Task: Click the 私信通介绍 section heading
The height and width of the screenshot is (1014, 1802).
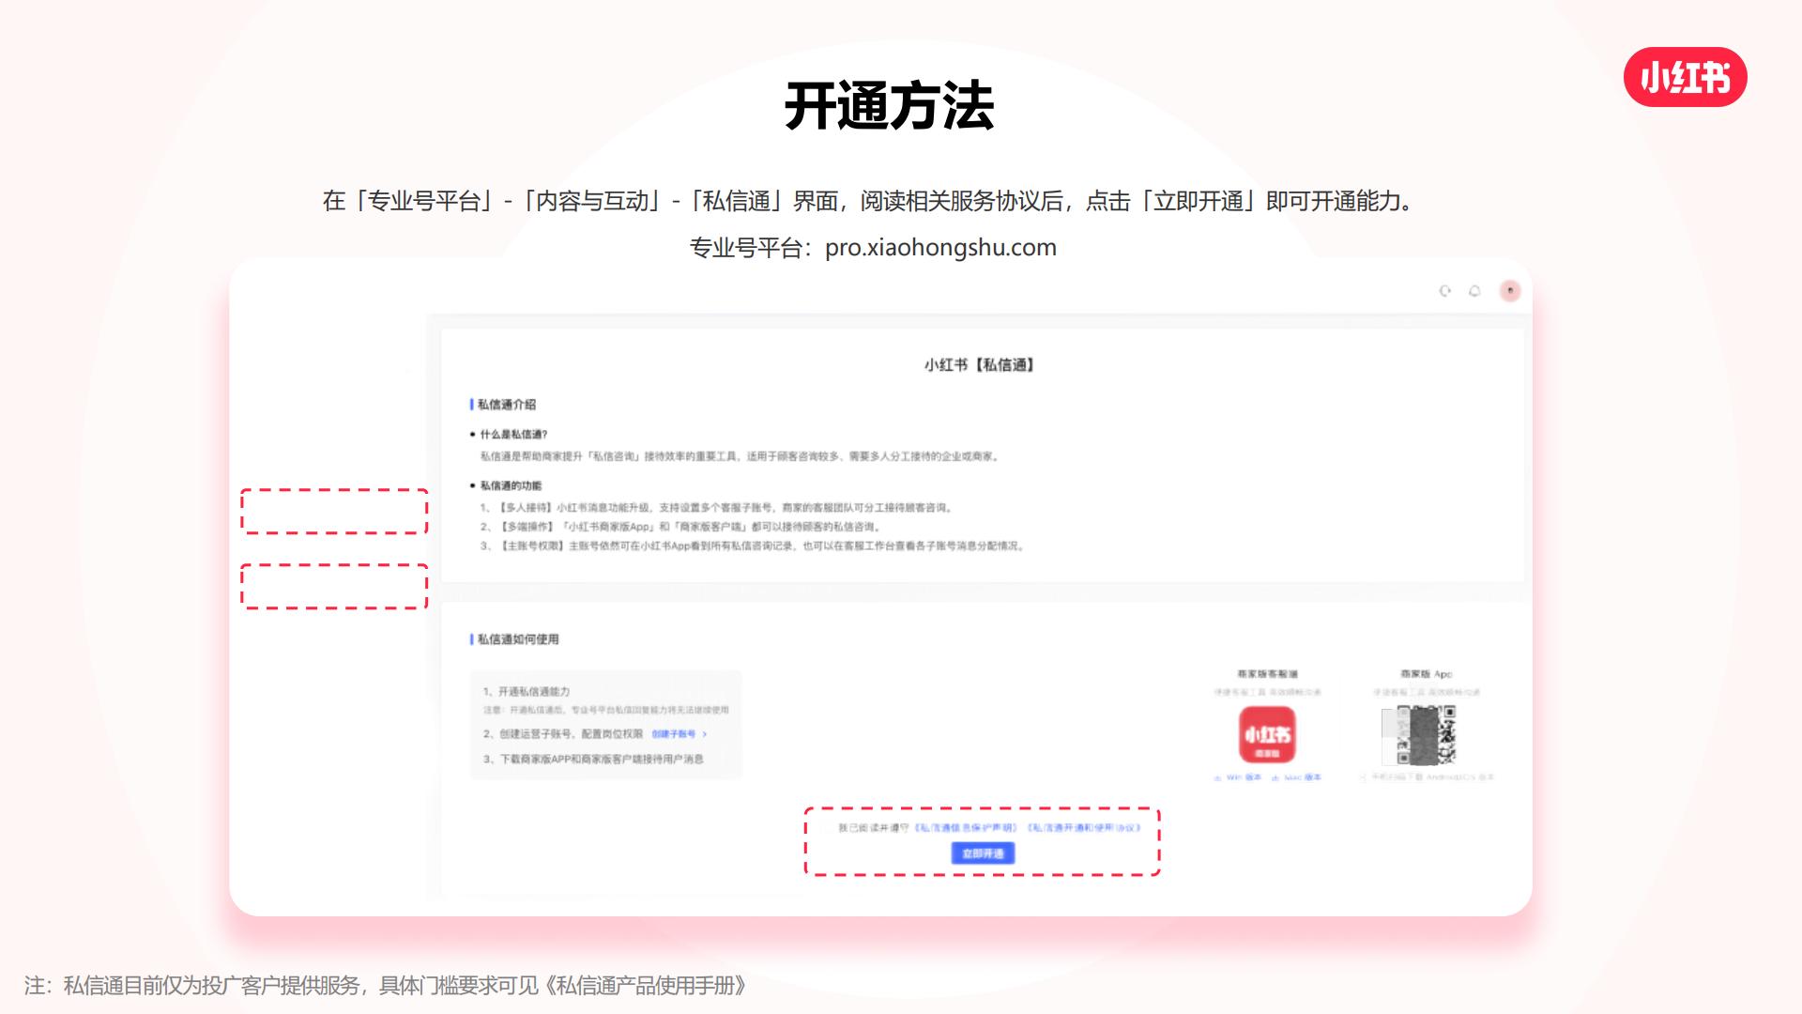Action: (506, 405)
